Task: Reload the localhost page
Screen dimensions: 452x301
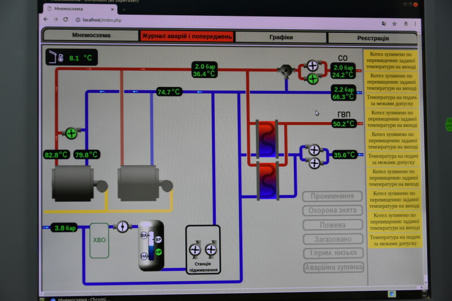Action: coord(66,19)
